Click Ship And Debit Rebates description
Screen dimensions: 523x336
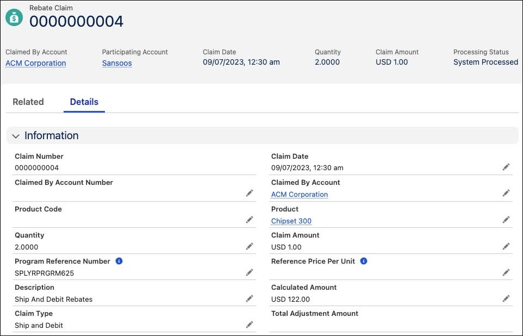pyautogui.click(x=53, y=299)
